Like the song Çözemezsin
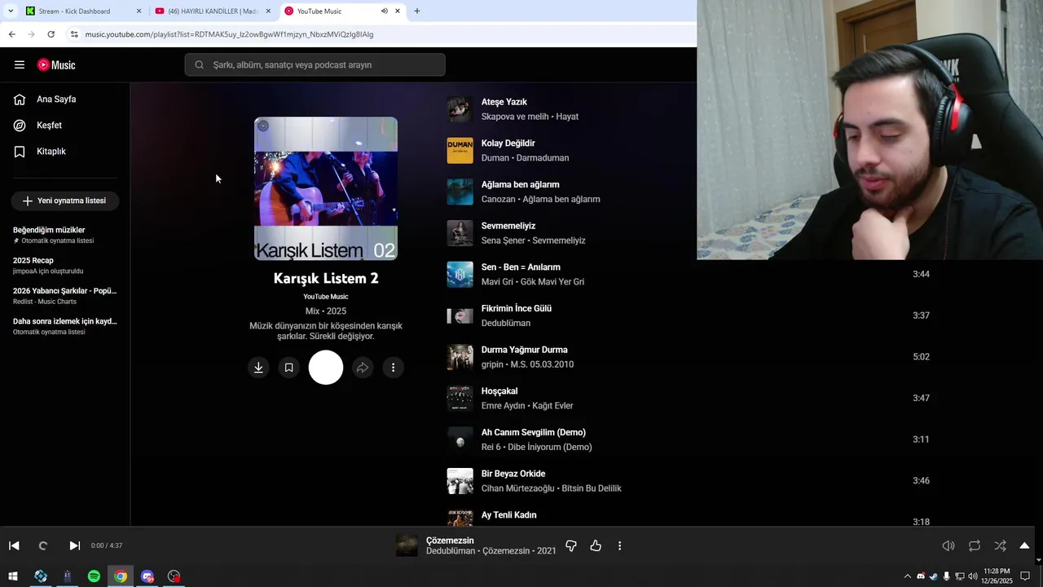 596,545
